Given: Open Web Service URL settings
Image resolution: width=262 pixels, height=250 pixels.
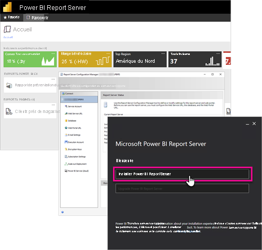Looking at the screenshot, I should point(73,113).
